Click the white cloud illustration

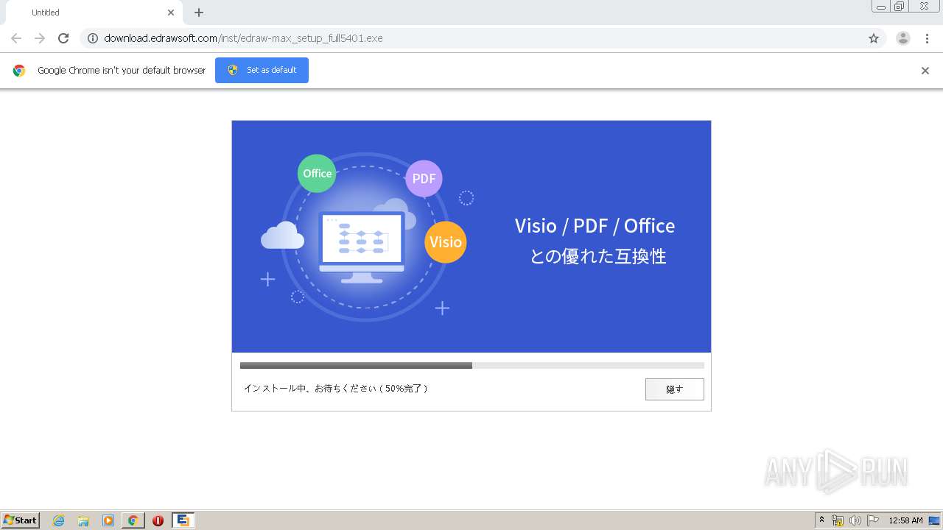282,236
